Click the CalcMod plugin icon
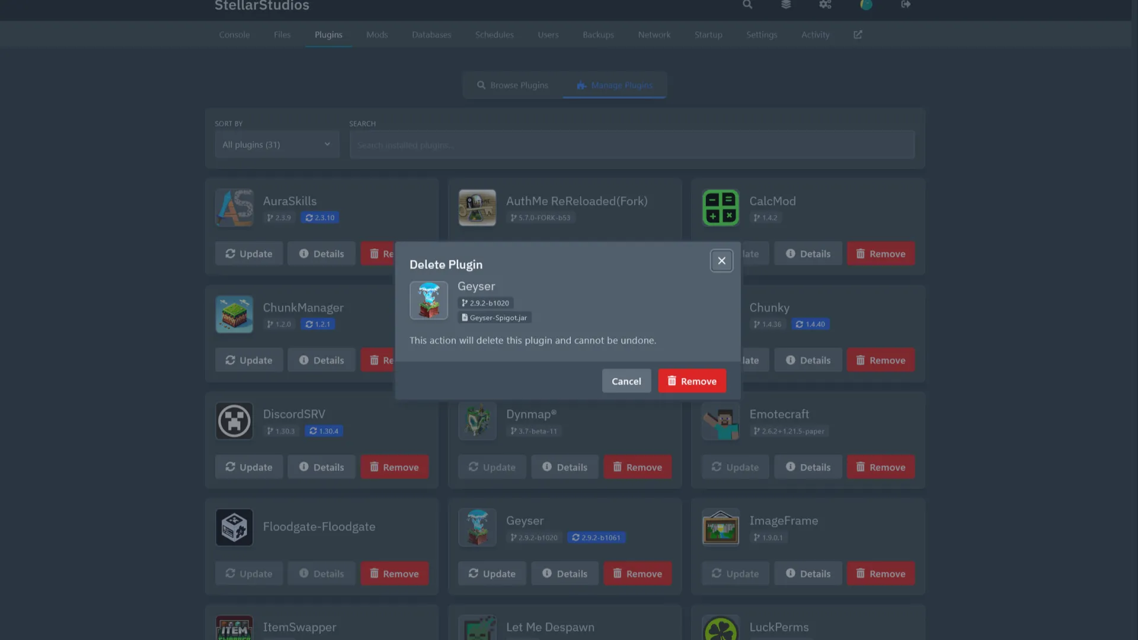The width and height of the screenshot is (1138, 640). (720, 208)
